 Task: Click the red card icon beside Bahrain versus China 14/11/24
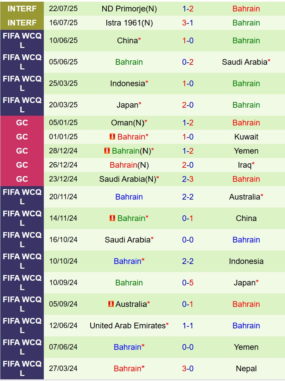tap(112, 218)
